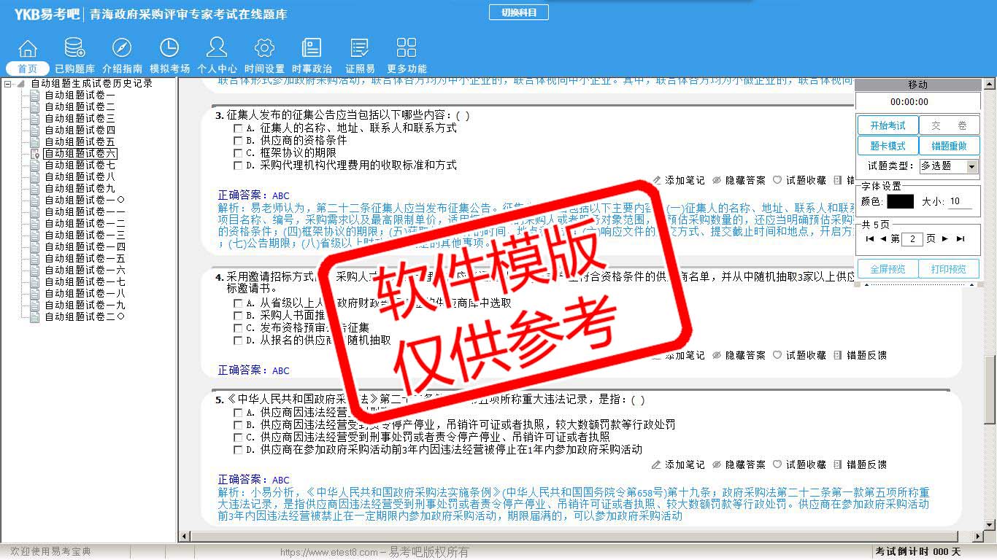997x560 pixels.
Task: Check option D 采购代理机构代理费用 of question 3
Action: tap(238, 166)
